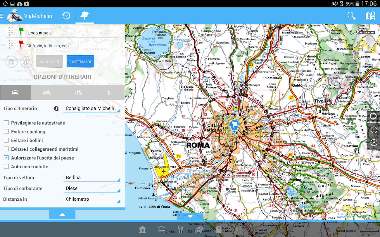Grab the drag handle beside destination field
This screenshot has height=237, width=380.
coord(11,44)
